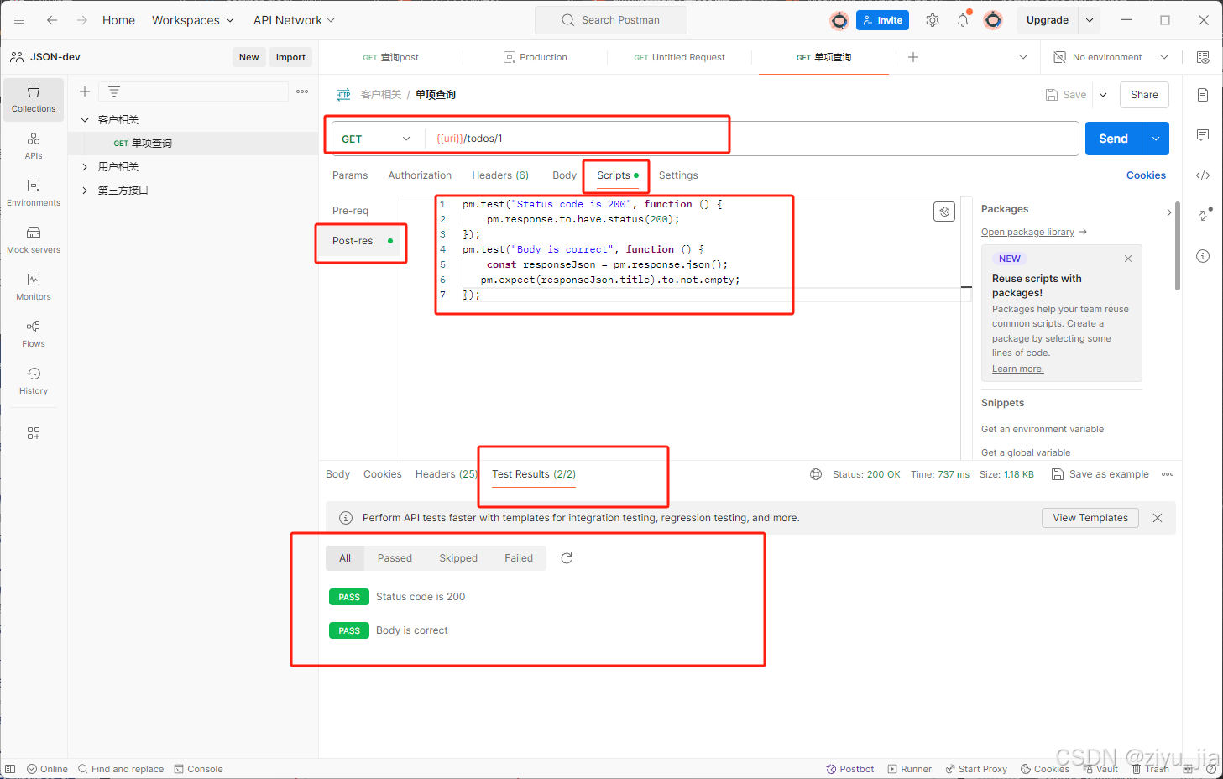Open Workspaces dropdown

[x=193, y=20]
